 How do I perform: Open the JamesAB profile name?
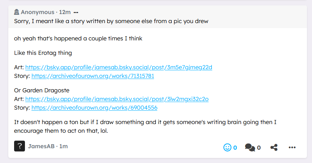[41, 146]
